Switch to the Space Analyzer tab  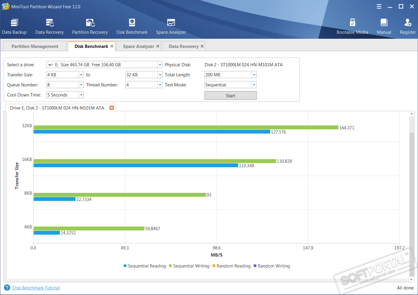click(139, 46)
